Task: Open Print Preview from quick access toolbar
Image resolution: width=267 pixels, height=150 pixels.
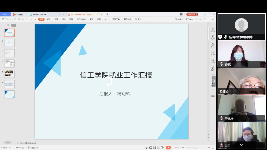Action: (x=23, y=19)
